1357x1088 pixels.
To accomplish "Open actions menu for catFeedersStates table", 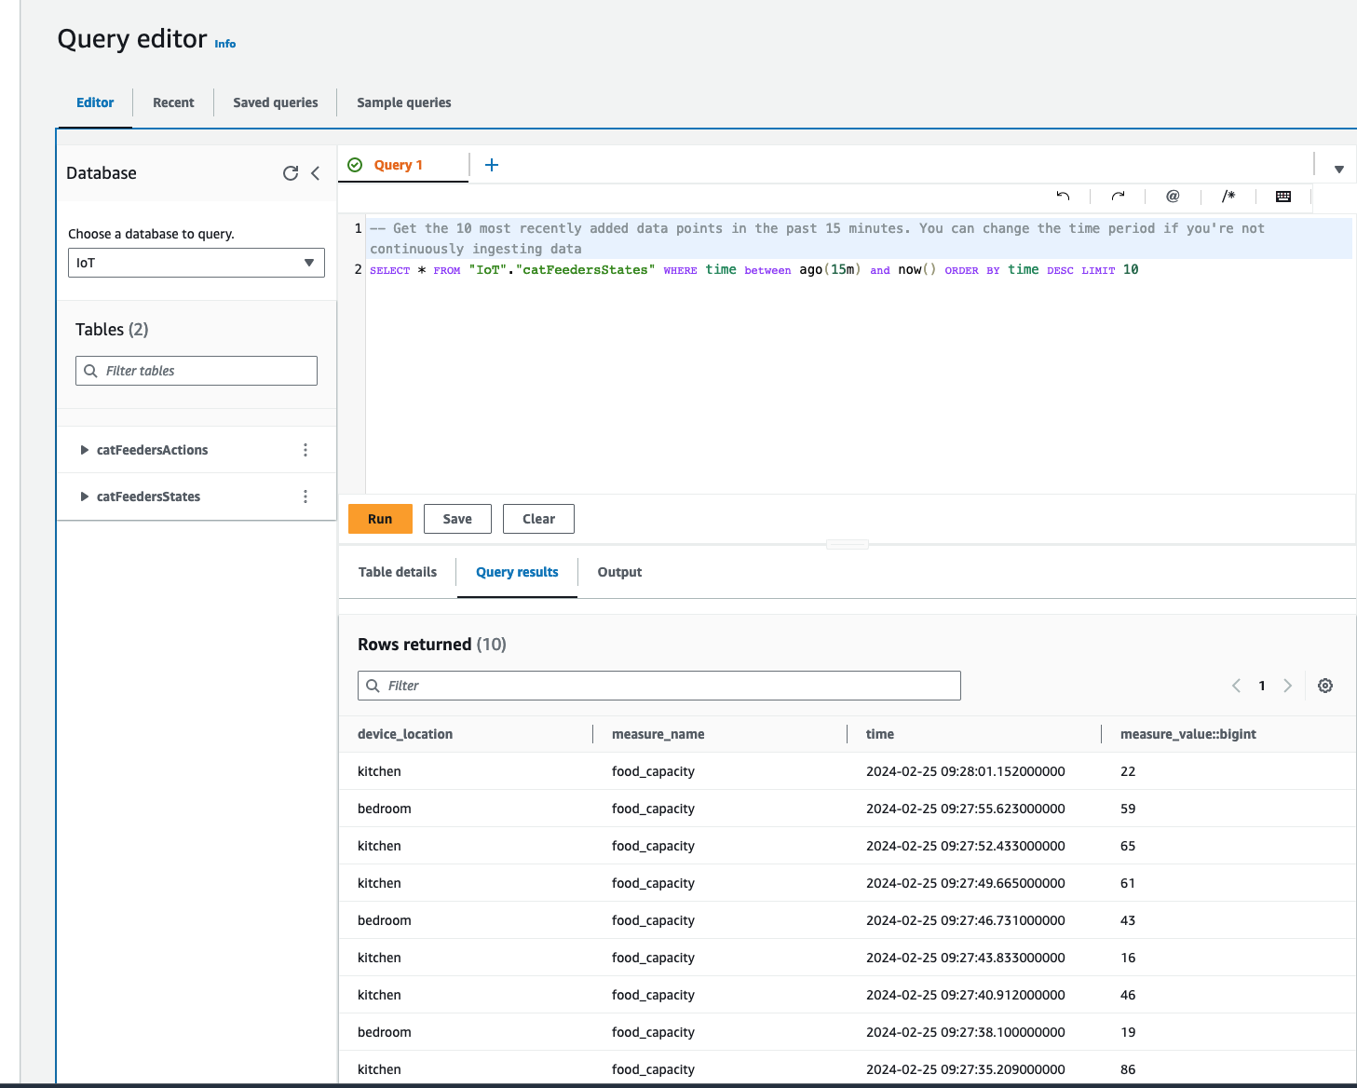I will [x=305, y=496].
